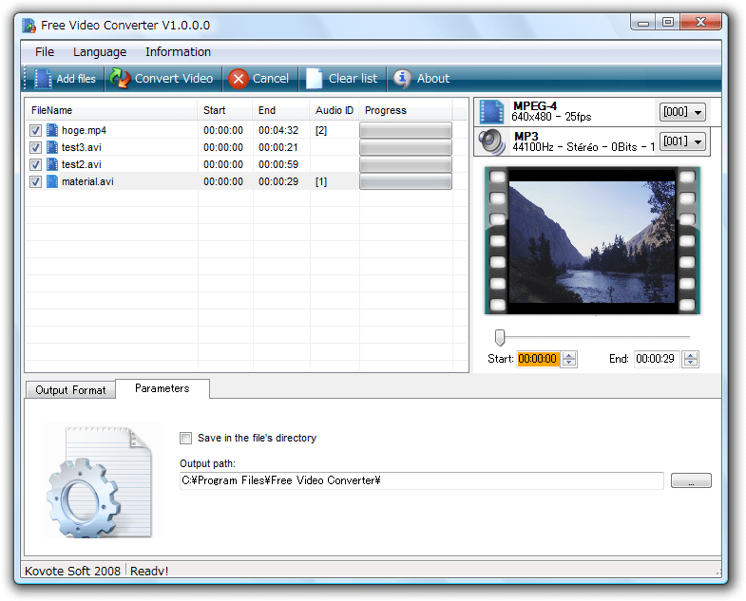Click the Clear list label
The image size is (746, 601).
coord(353,79)
